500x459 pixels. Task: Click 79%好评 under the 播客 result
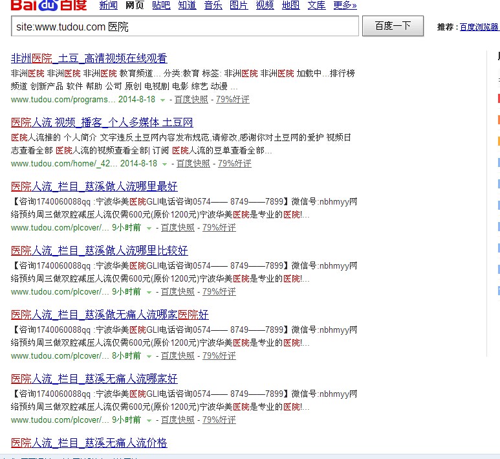235,164
